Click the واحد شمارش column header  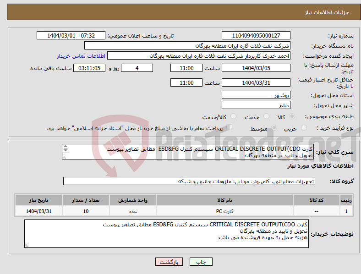point(133,200)
